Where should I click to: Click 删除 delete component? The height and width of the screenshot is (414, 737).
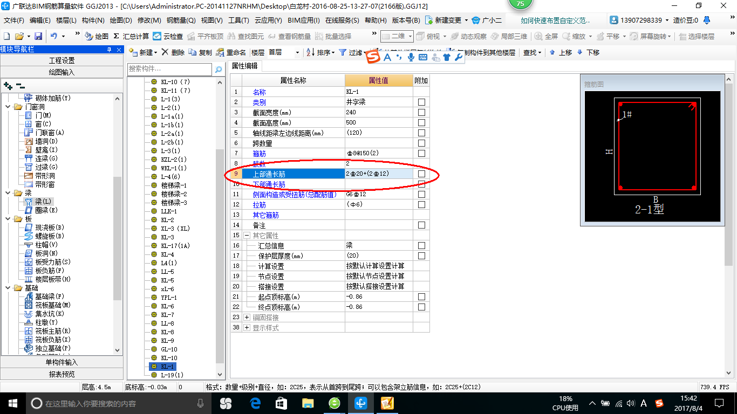pyautogui.click(x=173, y=52)
